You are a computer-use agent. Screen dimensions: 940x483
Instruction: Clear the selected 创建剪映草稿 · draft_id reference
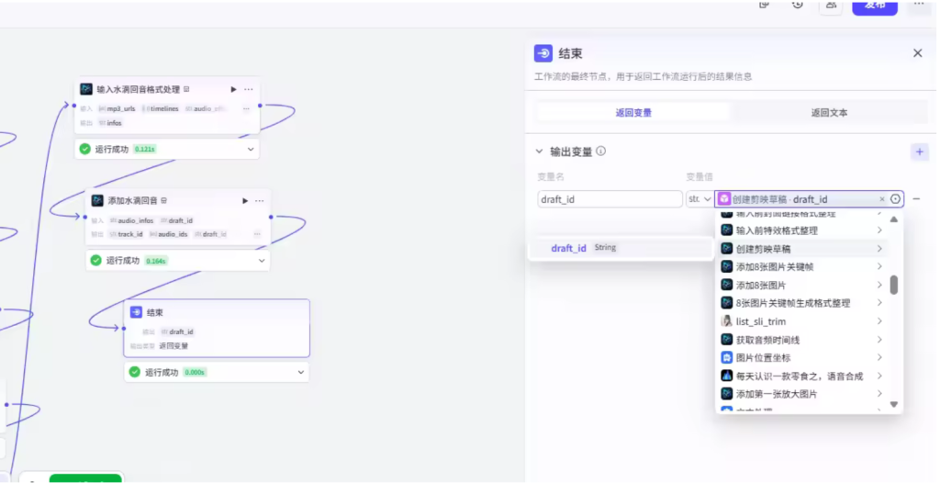(882, 199)
